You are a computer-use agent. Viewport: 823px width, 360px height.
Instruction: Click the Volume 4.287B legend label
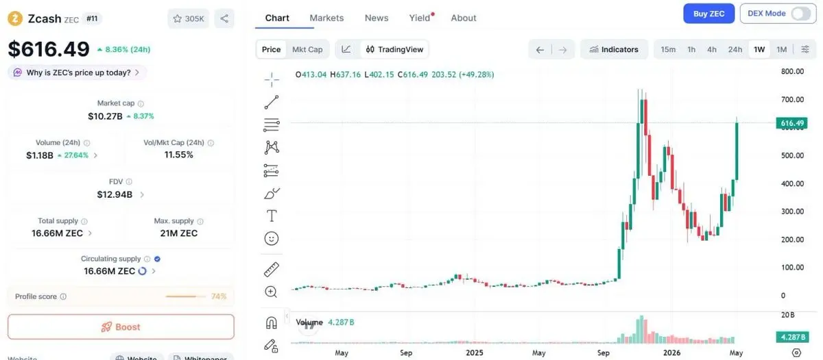(x=325, y=322)
